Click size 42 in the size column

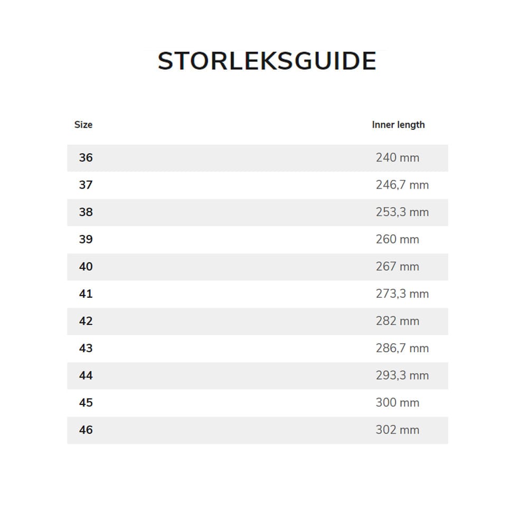tap(86, 321)
